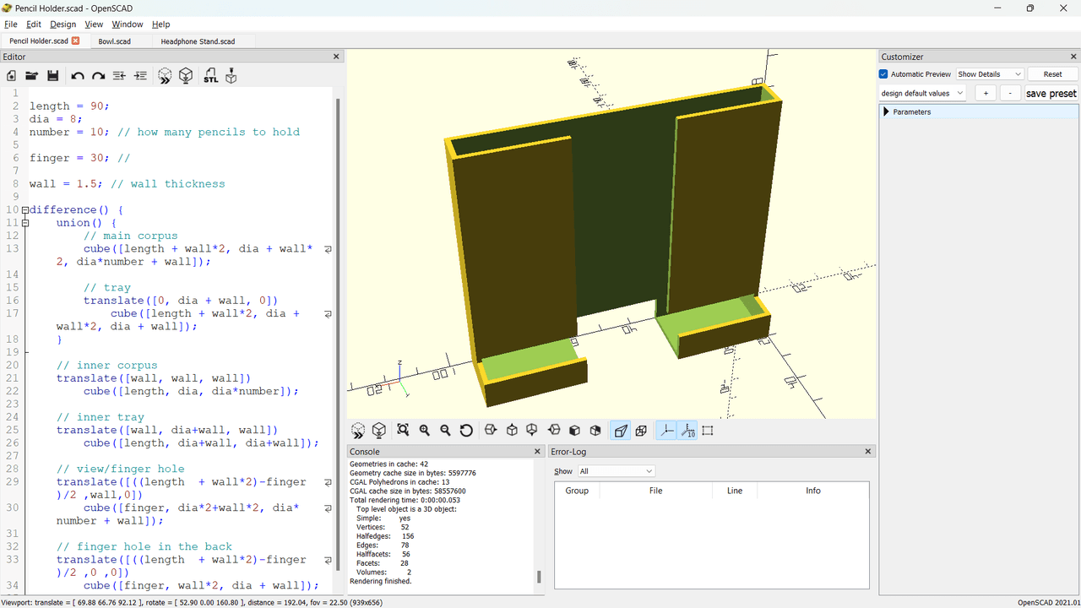The image size is (1081, 608).
Task: Click the Unindent icon in editor toolbar
Action: click(119, 76)
